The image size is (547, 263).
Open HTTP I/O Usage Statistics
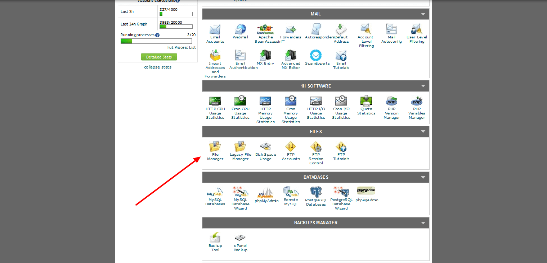point(316,108)
